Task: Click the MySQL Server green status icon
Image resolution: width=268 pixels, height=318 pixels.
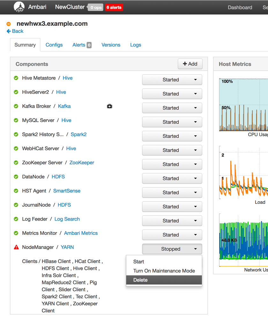Action: (x=16, y=120)
